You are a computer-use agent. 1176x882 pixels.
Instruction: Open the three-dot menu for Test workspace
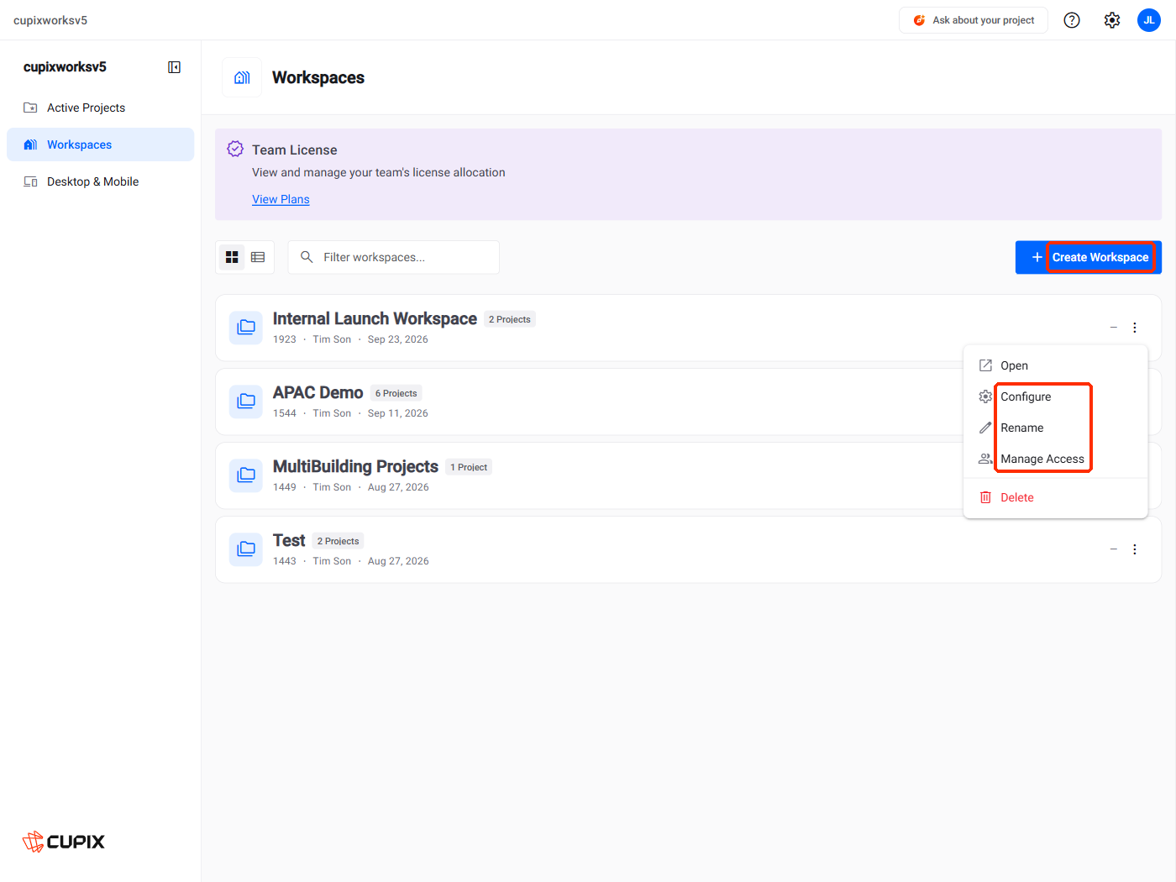tap(1135, 549)
